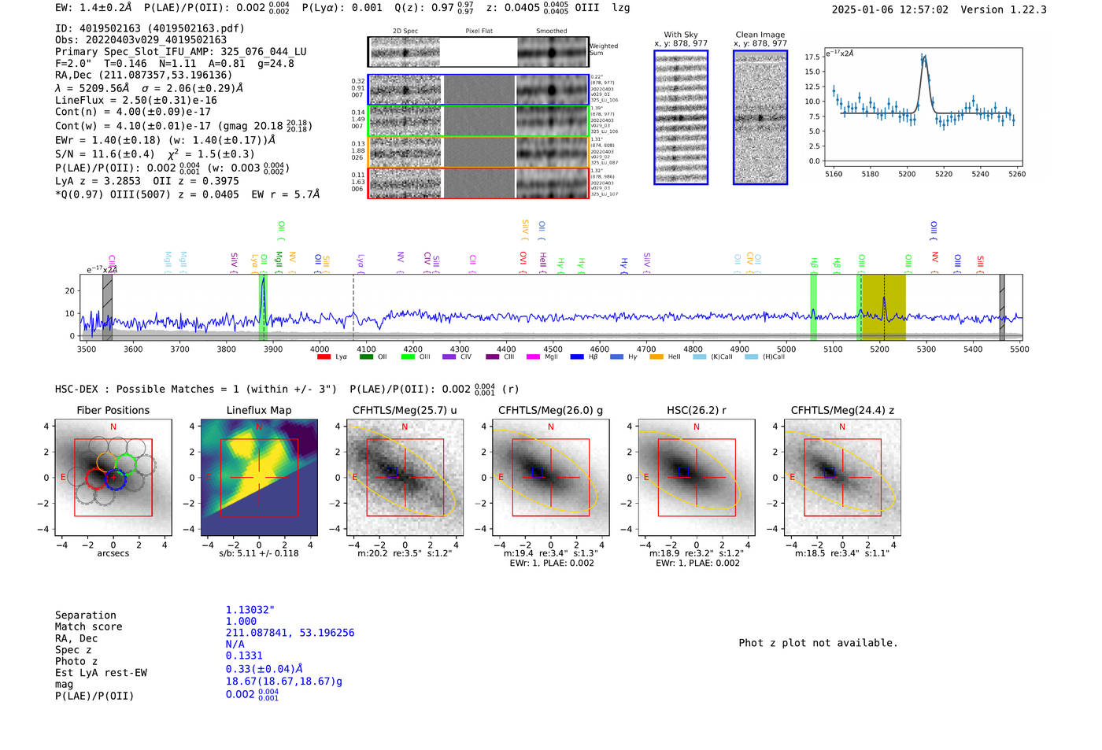Click the HeII orange legend swatch
This screenshot has width=1102, height=750.
click(x=656, y=357)
